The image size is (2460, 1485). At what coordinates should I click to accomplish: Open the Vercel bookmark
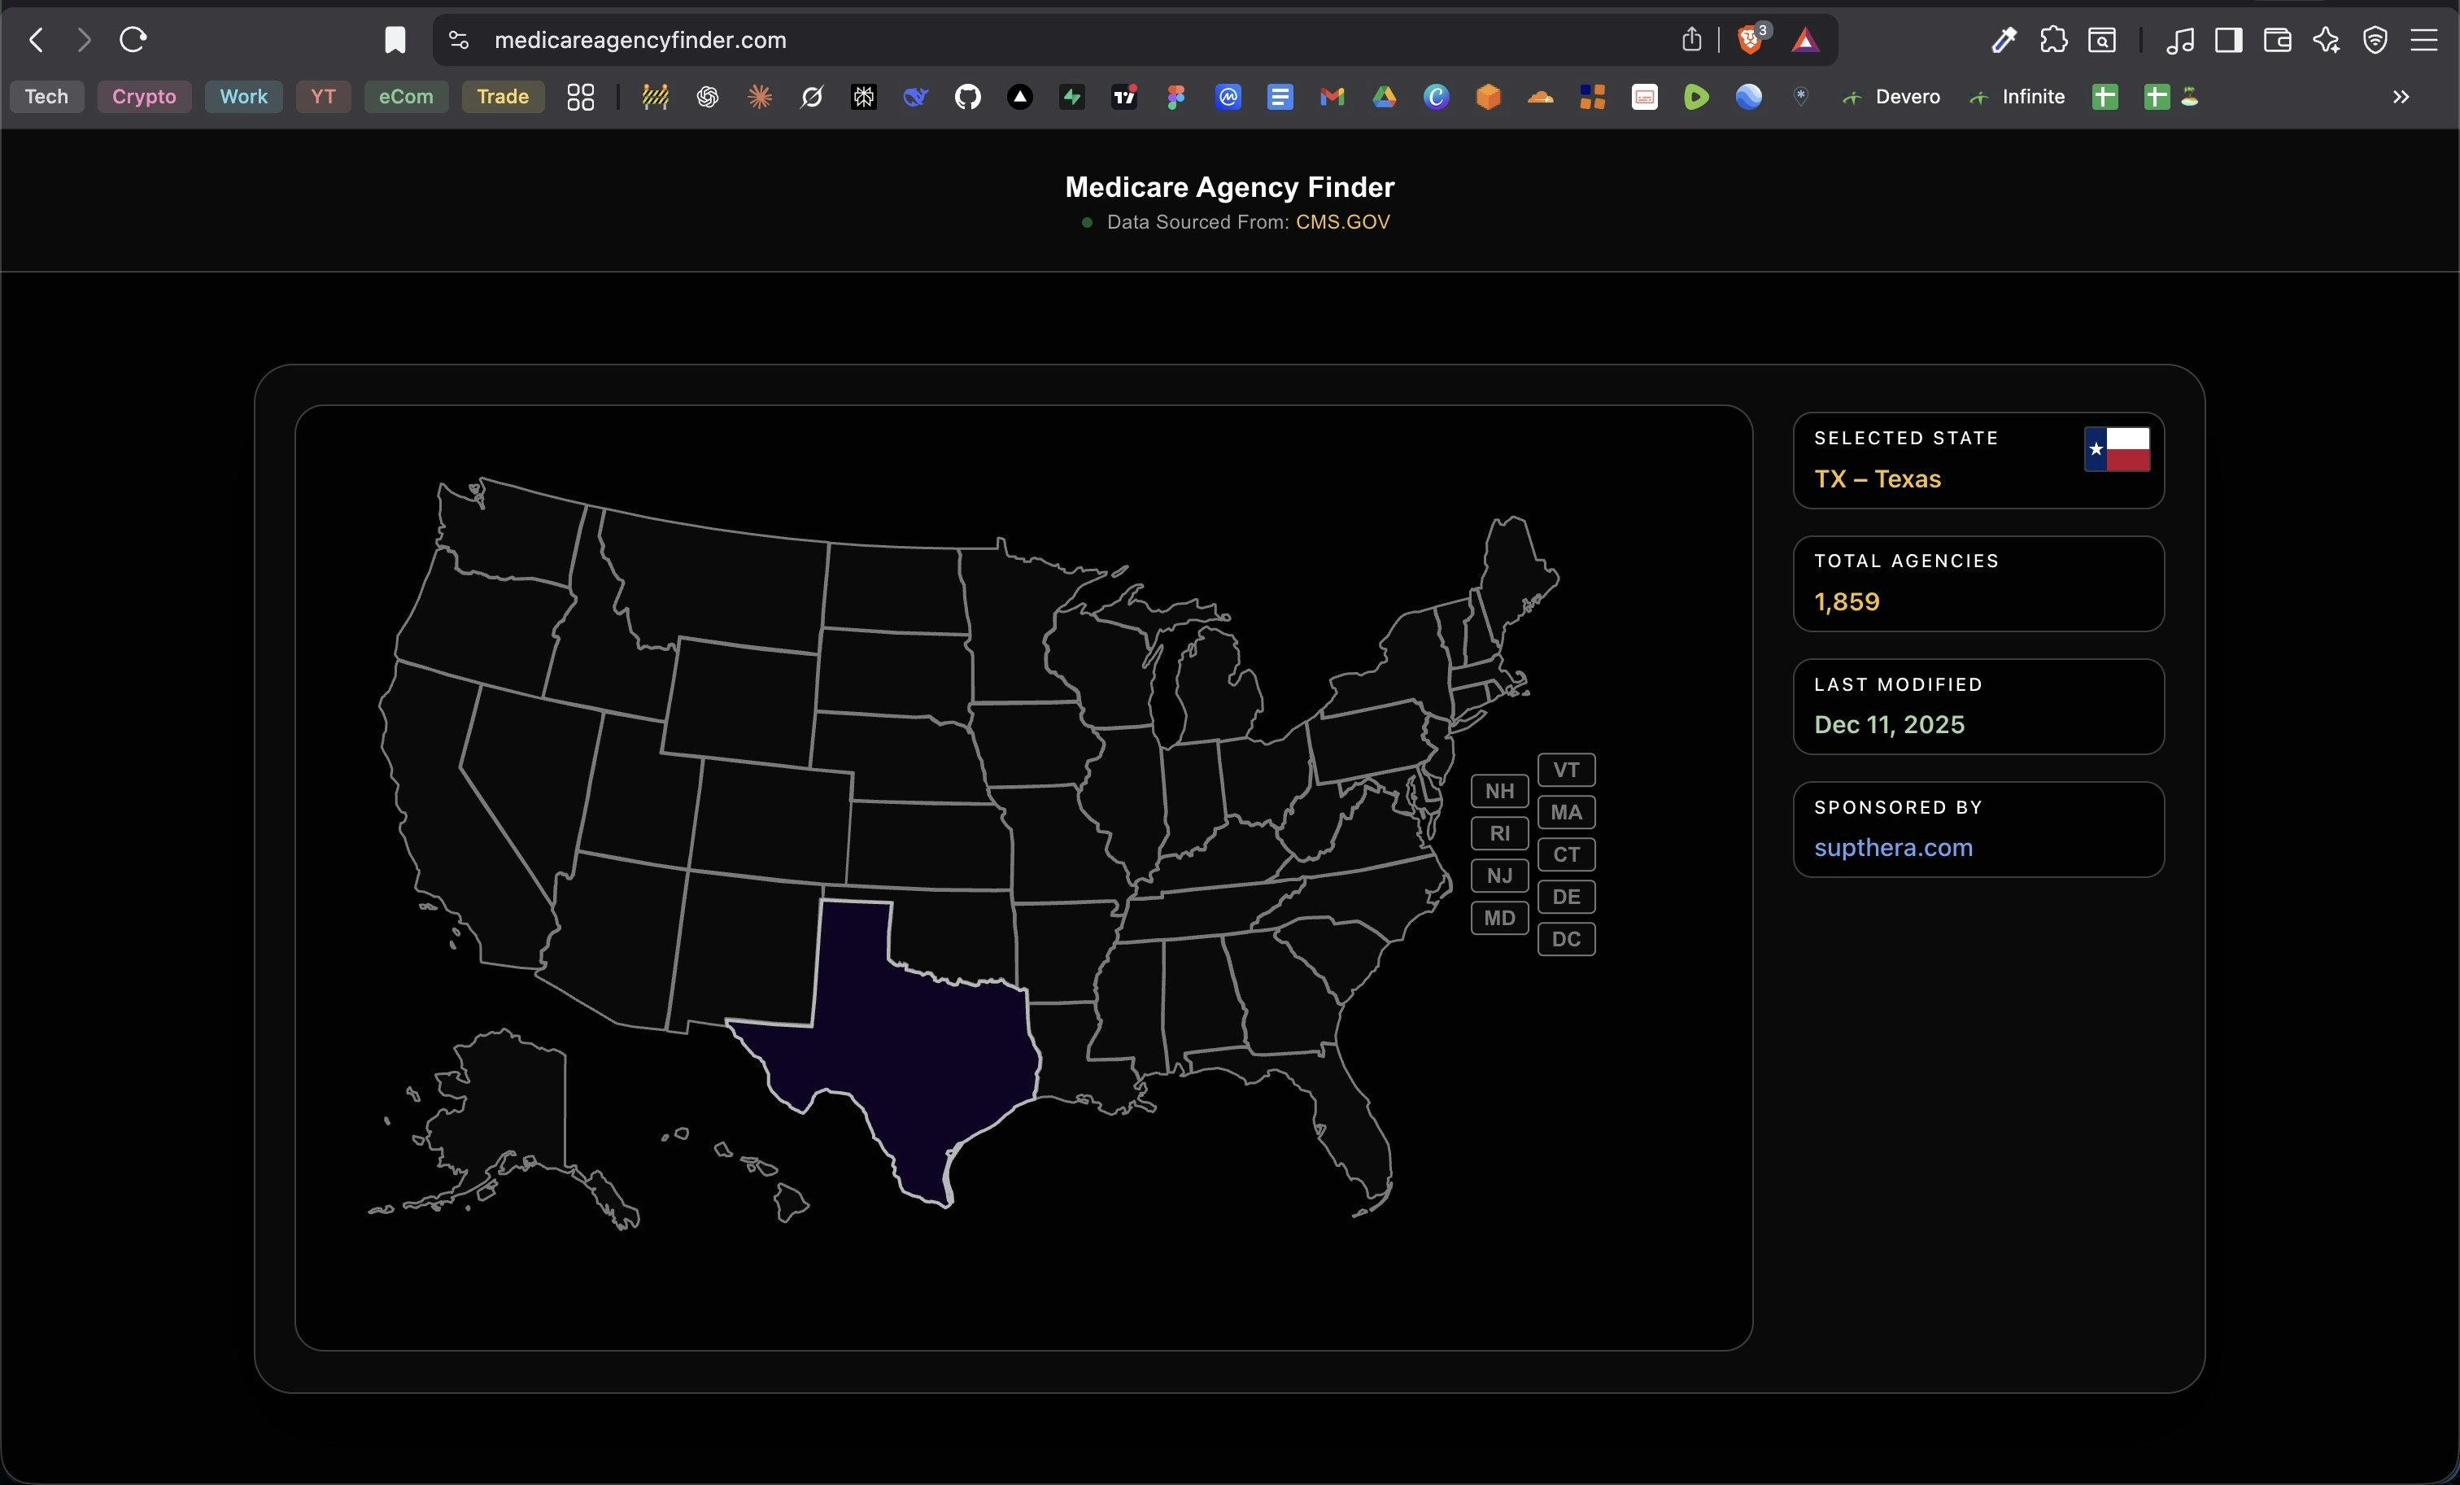pyautogui.click(x=1020, y=97)
